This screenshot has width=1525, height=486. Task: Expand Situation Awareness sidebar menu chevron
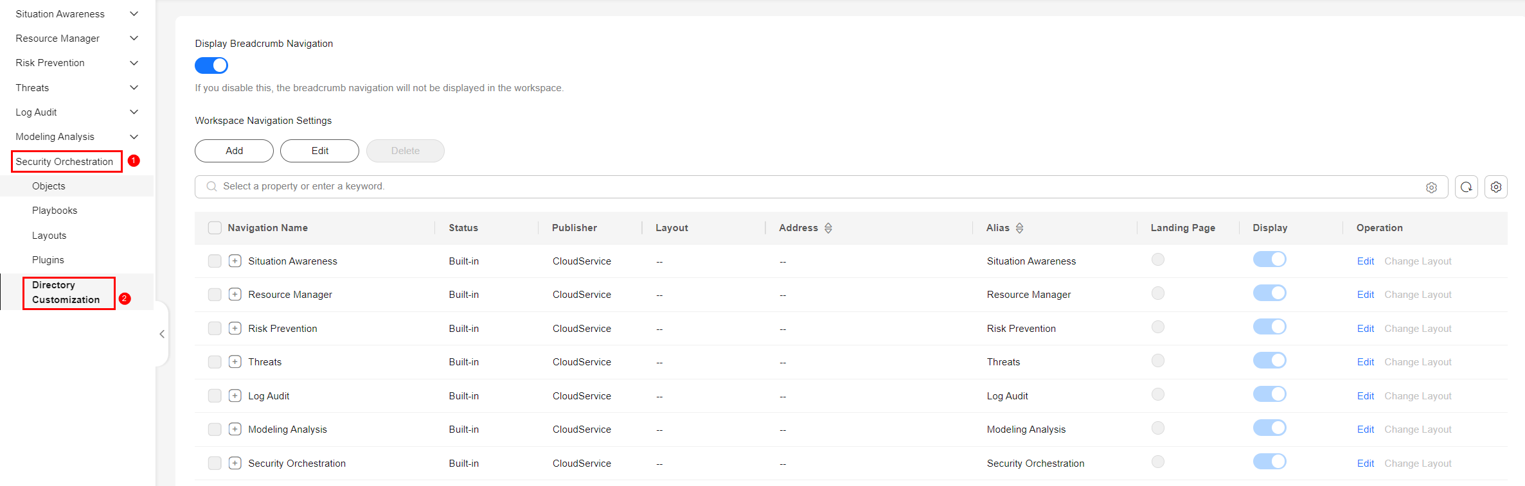click(x=134, y=13)
